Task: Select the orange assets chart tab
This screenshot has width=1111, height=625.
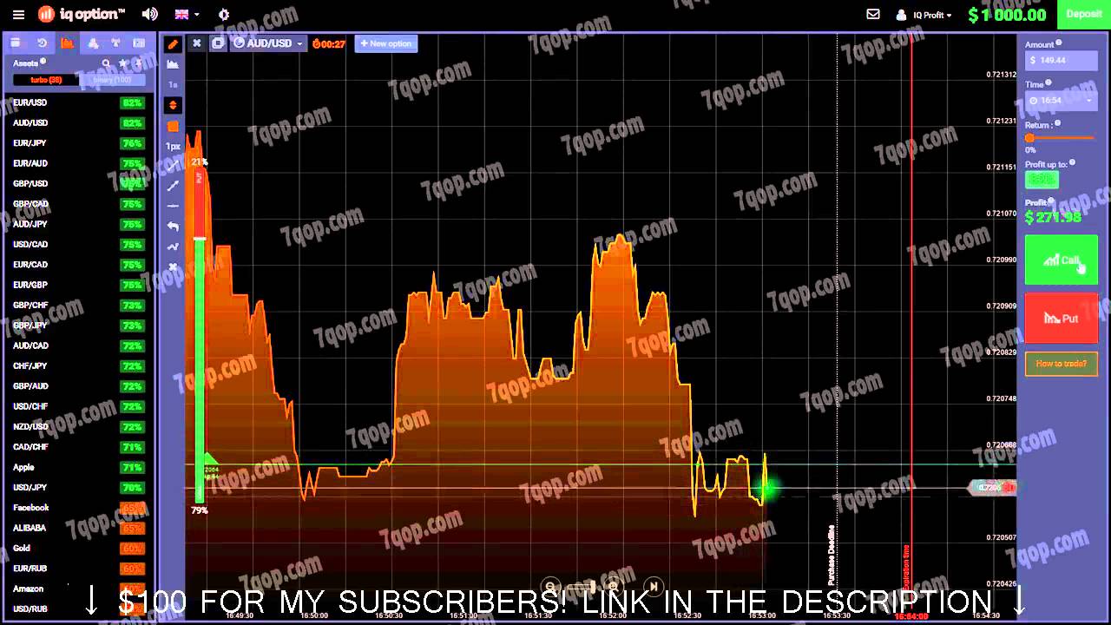Action: [x=67, y=43]
